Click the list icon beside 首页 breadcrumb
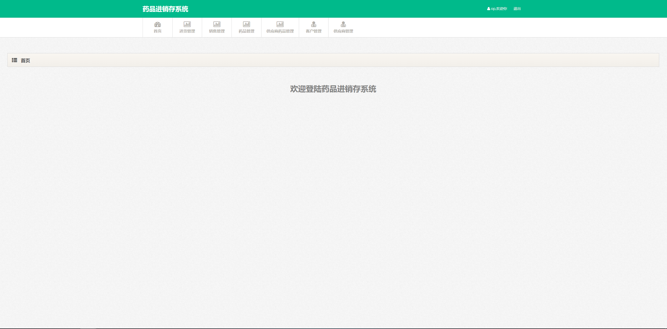Screen dimensions: 667x329 coord(15,60)
